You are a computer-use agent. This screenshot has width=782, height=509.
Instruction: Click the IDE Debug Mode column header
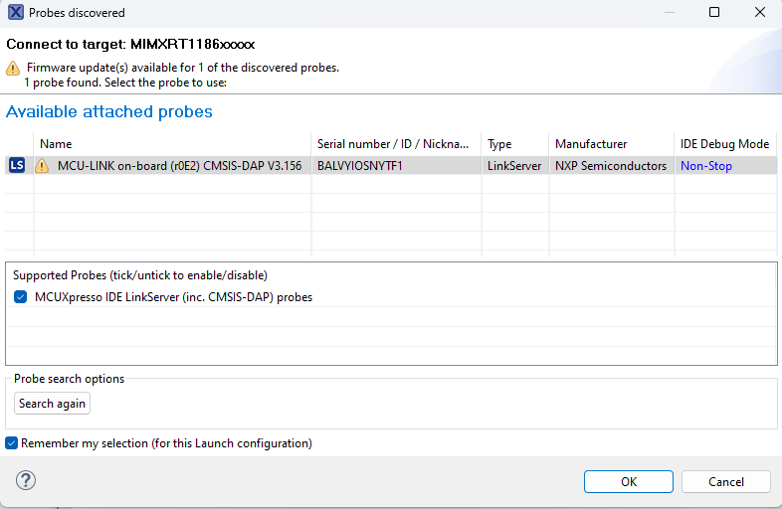(x=724, y=144)
